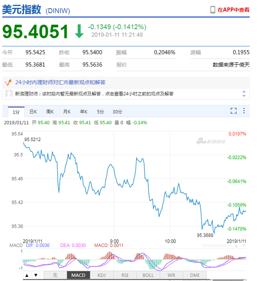
Task: Click the 数据来源于倚天 text
Action: (231, 65)
